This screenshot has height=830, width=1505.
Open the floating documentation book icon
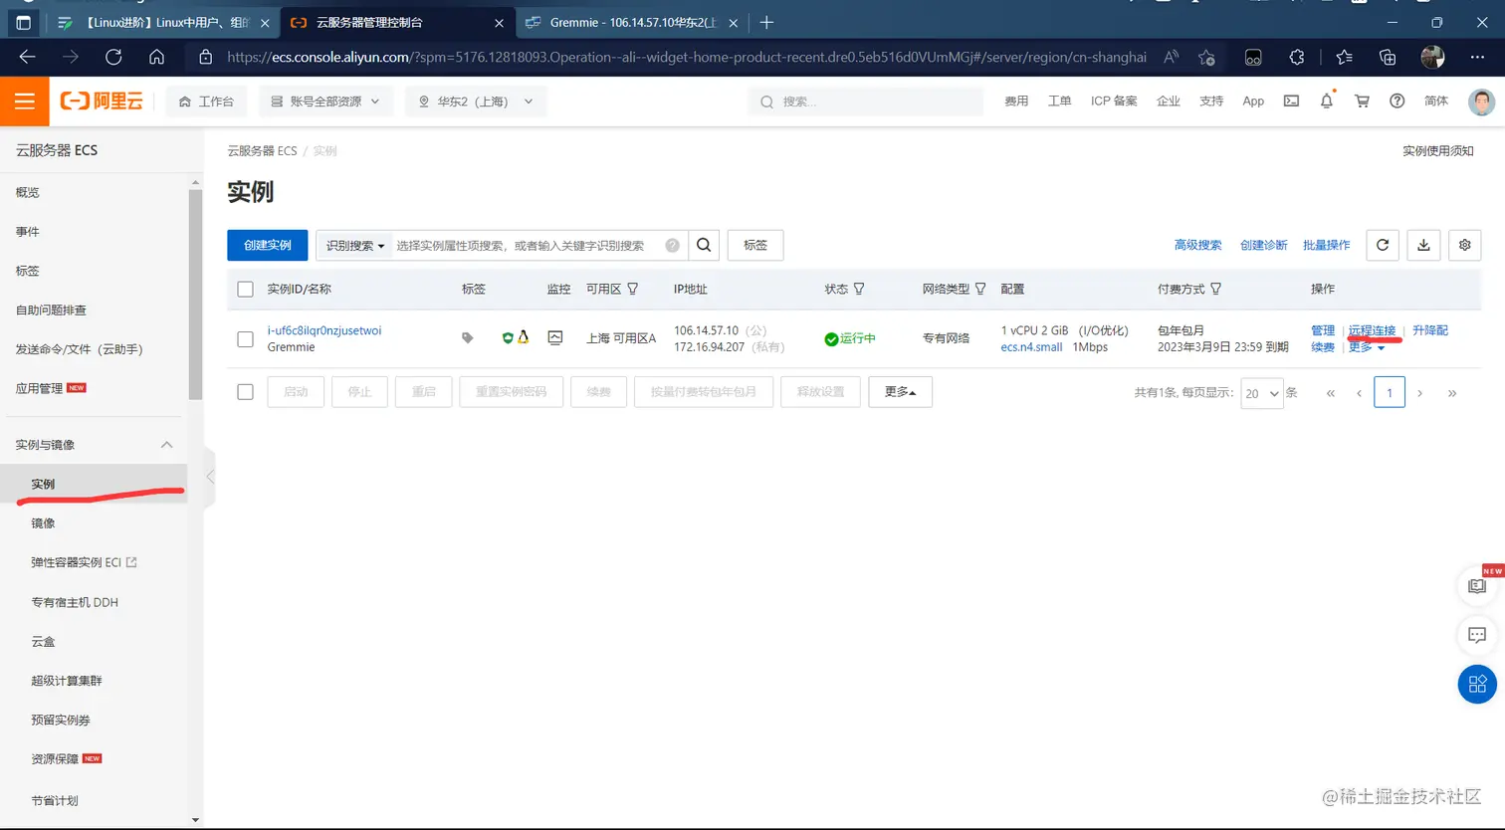(x=1477, y=587)
